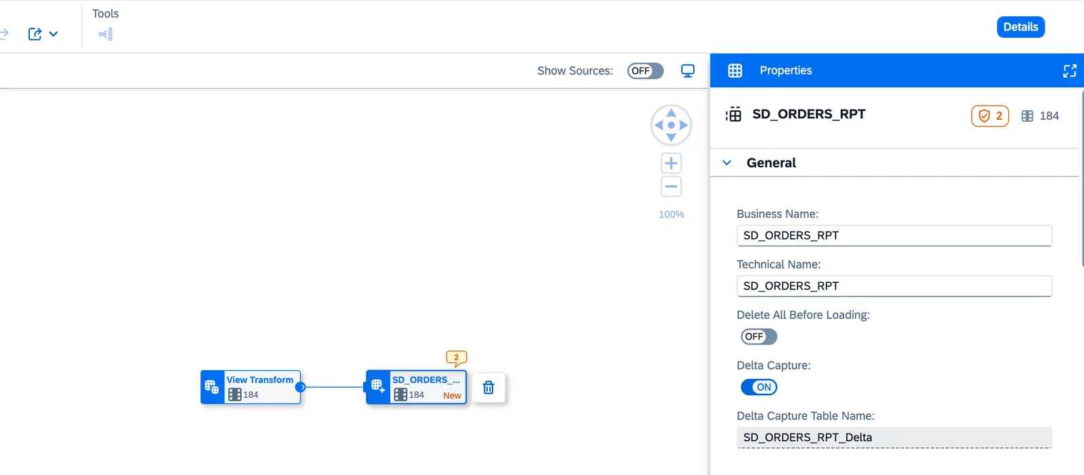Click the View Transform output port

[301, 387]
